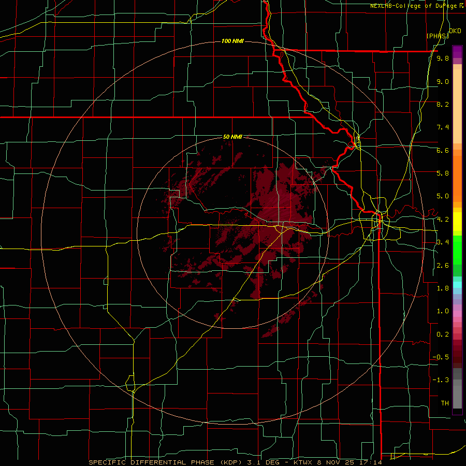Viewport: 466px width, 466px height.
Task: Click the TH threshold label on the scale
Action: (445, 403)
